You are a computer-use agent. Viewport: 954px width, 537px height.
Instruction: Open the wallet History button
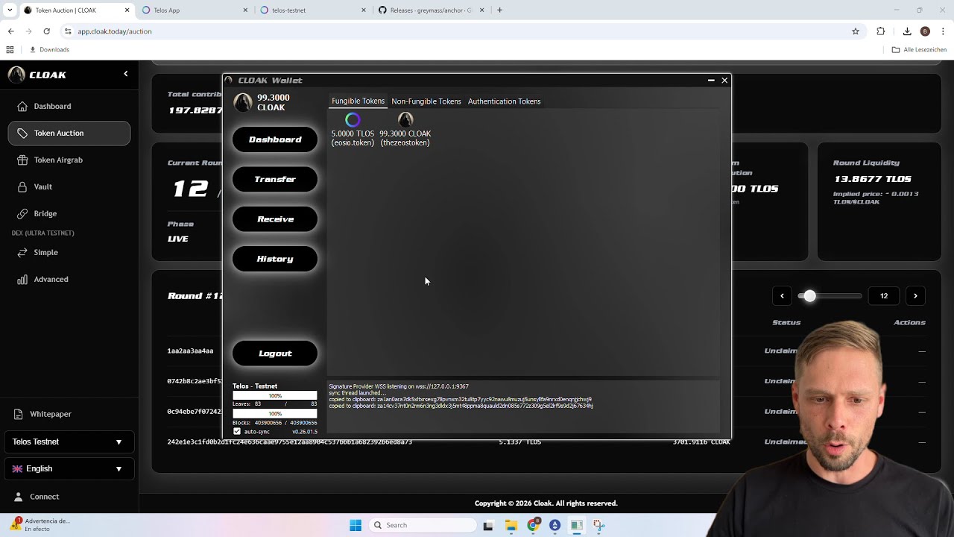[275, 259]
